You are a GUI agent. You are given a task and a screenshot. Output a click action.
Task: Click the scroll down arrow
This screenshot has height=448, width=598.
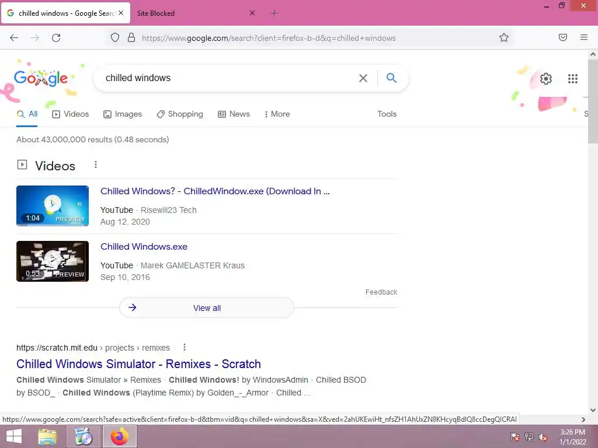tap(593, 410)
